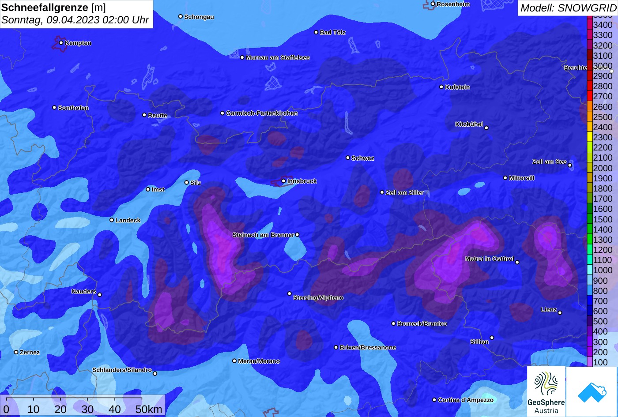Pick the red 2700 legend swatch
The image size is (618, 417).
pos(589,96)
